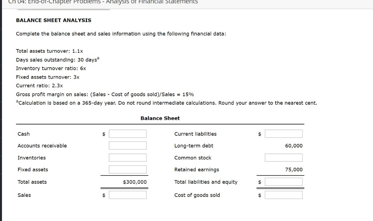Select the Total liabilities and equity field
The height and width of the screenshot is (221, 373).
(x=283, y=181)
